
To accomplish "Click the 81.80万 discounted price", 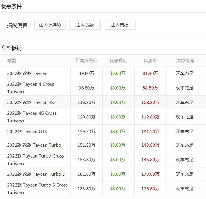I will pyautogui.click(x=150, y=73).
